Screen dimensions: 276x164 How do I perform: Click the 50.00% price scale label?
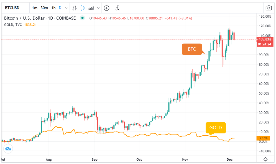pos(264,93)
